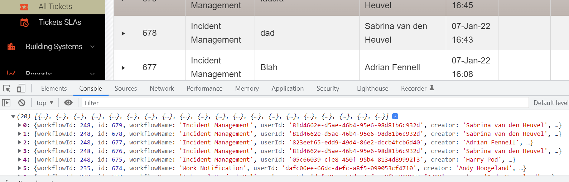This screenshot has height=182, width=569.
Task: Expand ticket row 677 details
Action: point(123,68)
